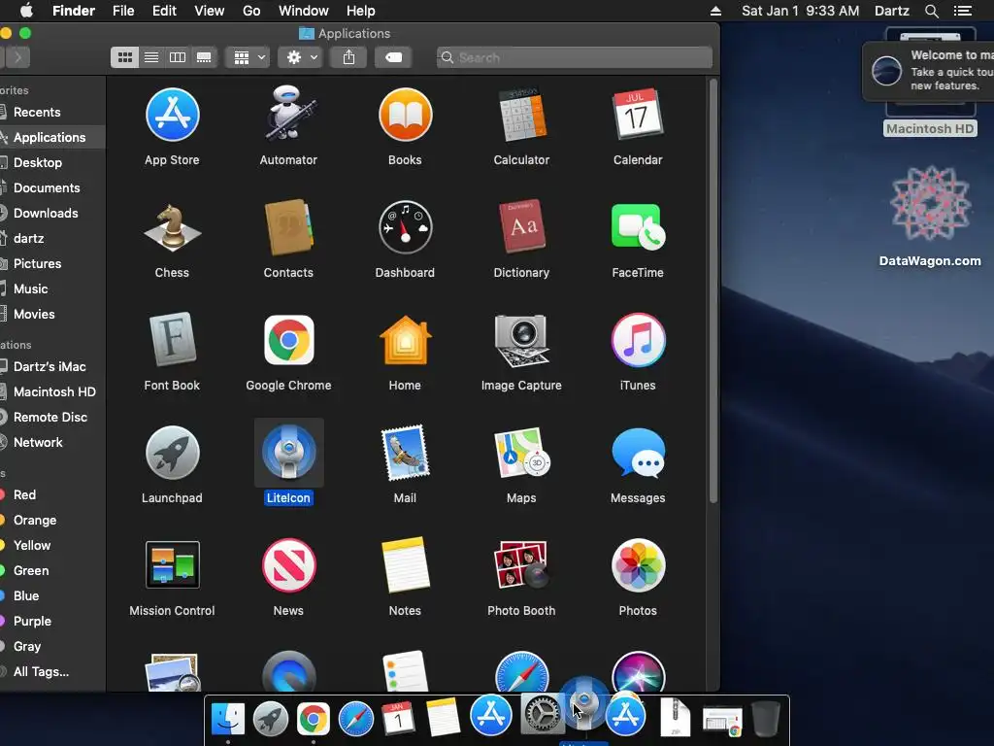The image size is (994, 746).
Task: Select the Messages app icon
Action: (x=638, y=453)
